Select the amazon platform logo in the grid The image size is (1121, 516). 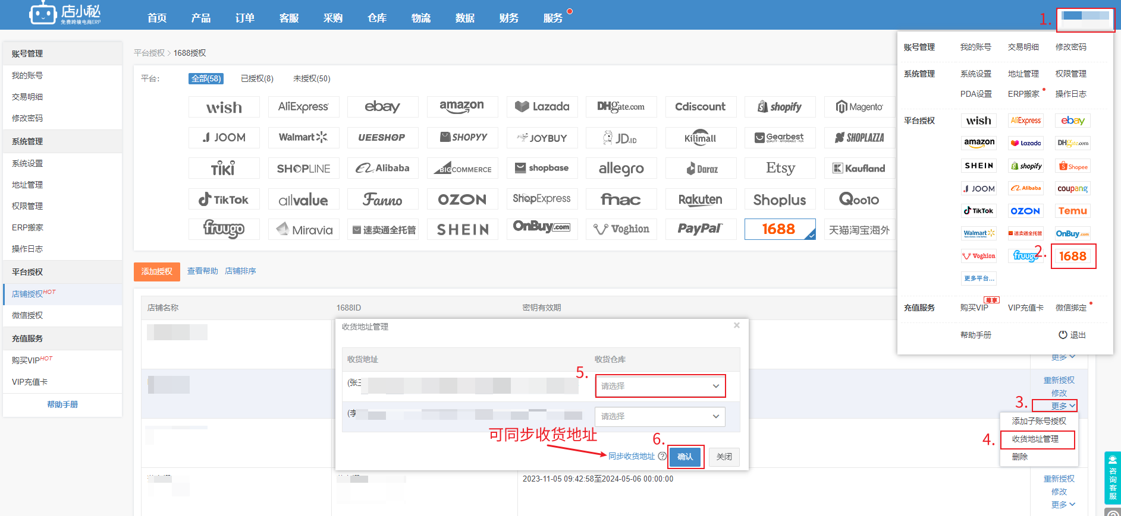coord(462,107)
